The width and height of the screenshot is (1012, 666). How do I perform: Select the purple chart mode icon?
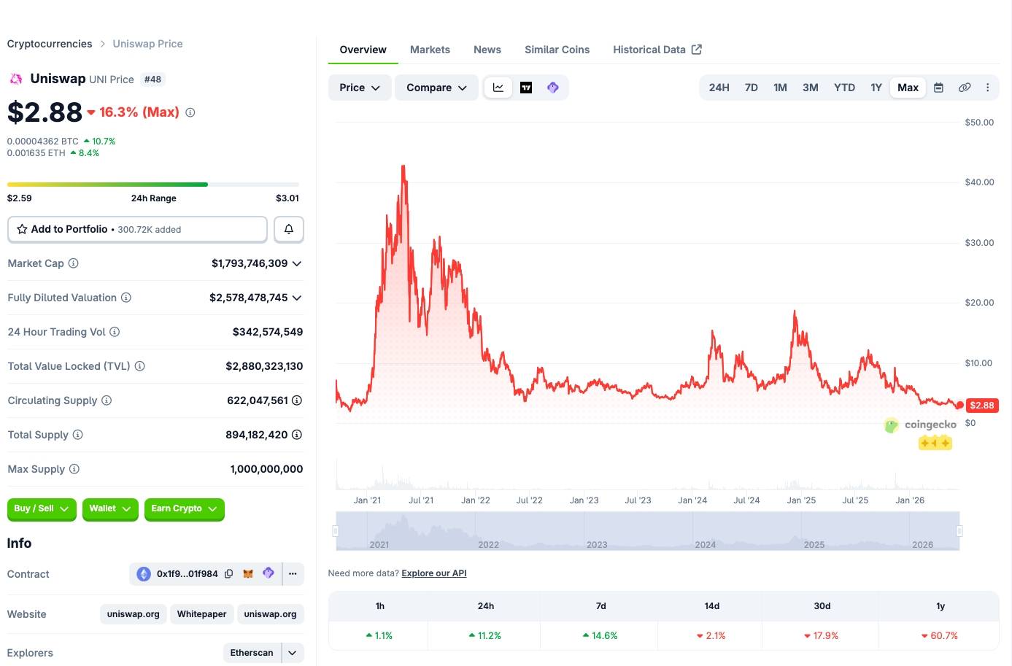click(x=553, y=88)
